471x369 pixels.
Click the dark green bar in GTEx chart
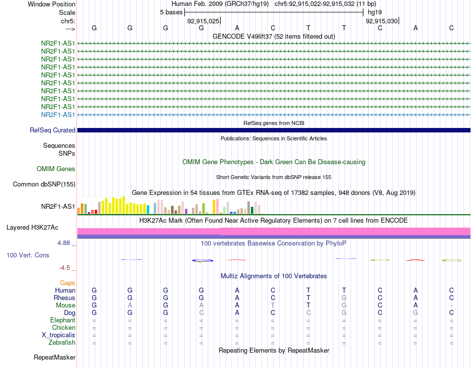coord(252,210)
